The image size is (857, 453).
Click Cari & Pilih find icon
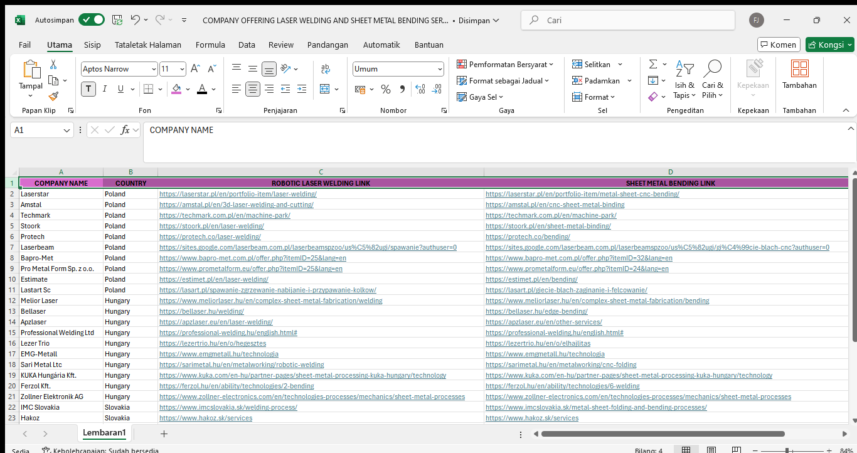(x=713, y=80)
